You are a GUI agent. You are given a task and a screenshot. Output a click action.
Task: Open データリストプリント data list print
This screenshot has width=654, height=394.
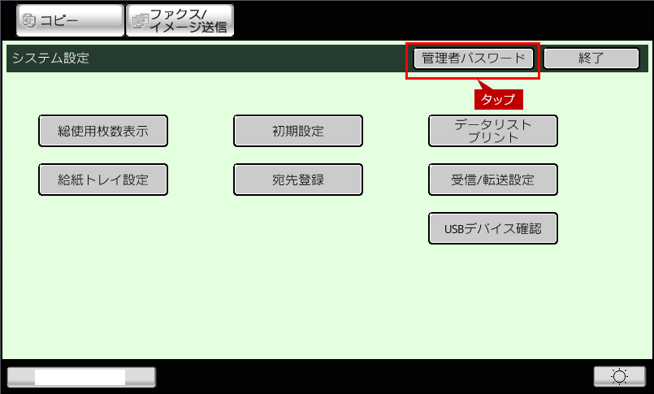[493, 131]
